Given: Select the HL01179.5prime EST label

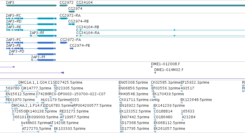Looking at the screenshot, I should pyautogui.click(x=55, y=100).
